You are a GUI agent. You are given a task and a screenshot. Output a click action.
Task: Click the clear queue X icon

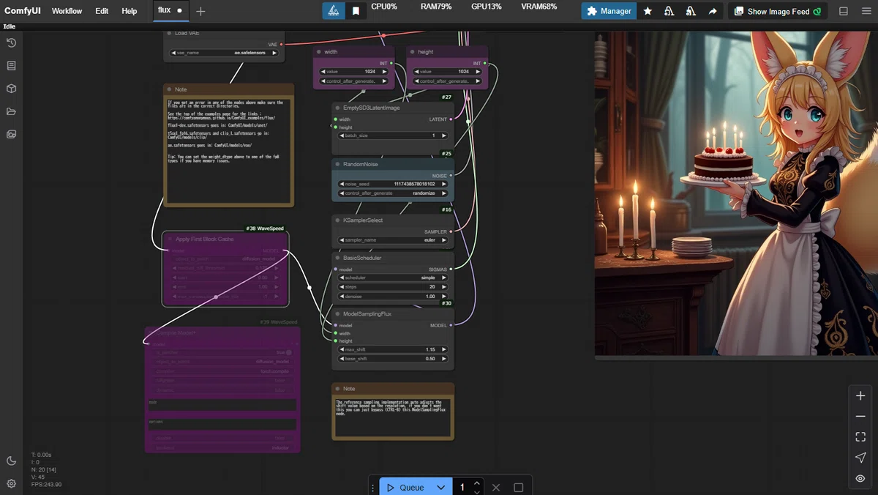pyautogui.click(x=496, y=488)
